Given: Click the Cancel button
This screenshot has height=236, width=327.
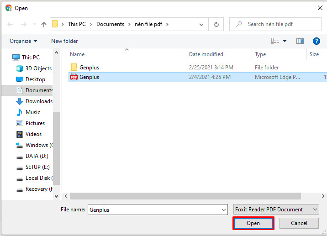Looking at the screenshot, I should pos(299,223).
